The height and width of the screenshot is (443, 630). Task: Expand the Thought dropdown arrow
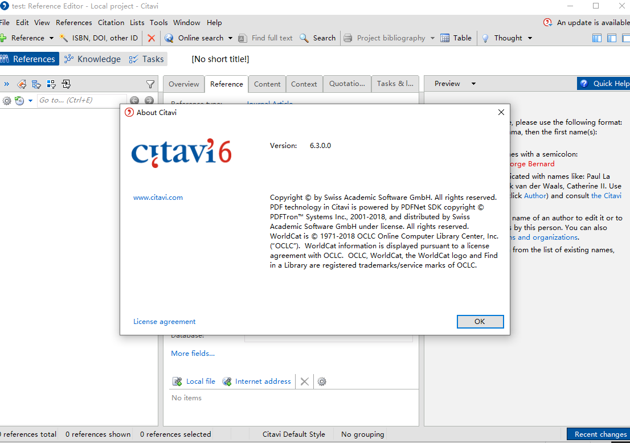pyautogui.click(x=530, y=38)
